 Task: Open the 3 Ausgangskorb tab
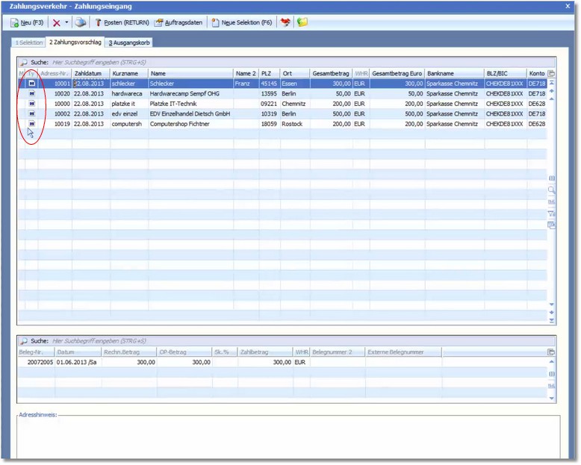(x=129, y=43)
